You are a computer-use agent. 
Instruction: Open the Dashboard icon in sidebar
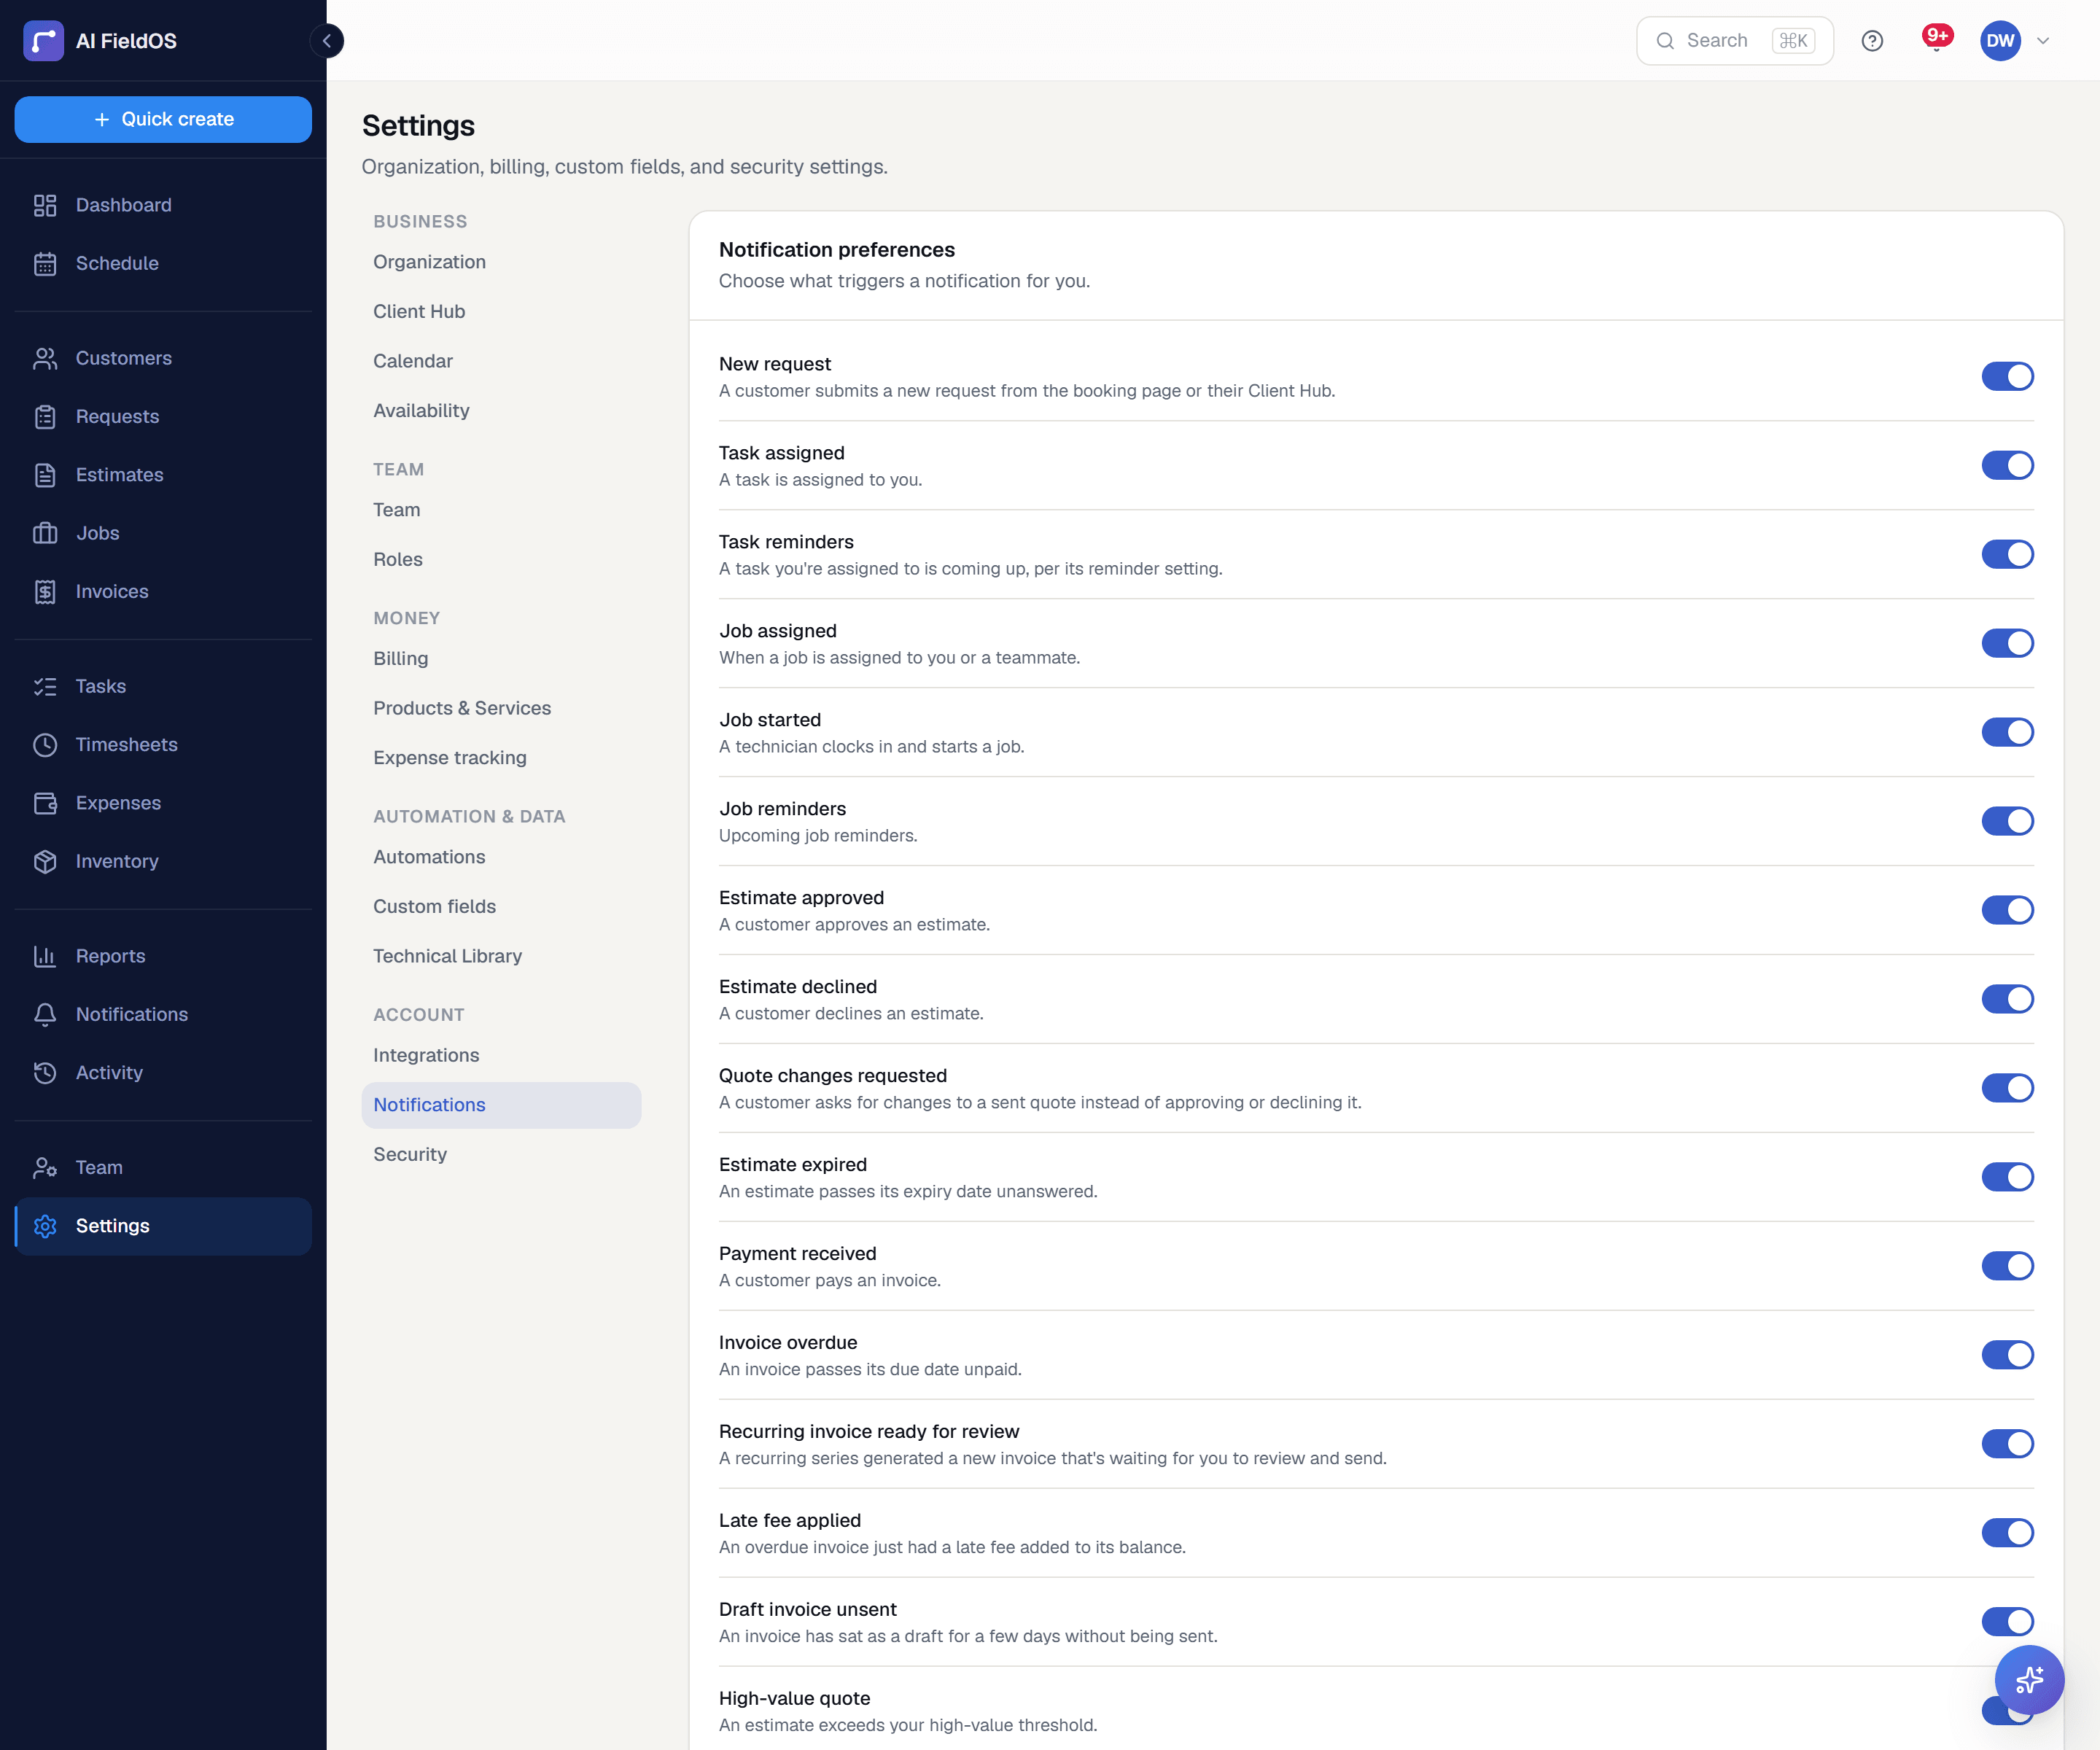pyautogui.click(x=45, y=205)
